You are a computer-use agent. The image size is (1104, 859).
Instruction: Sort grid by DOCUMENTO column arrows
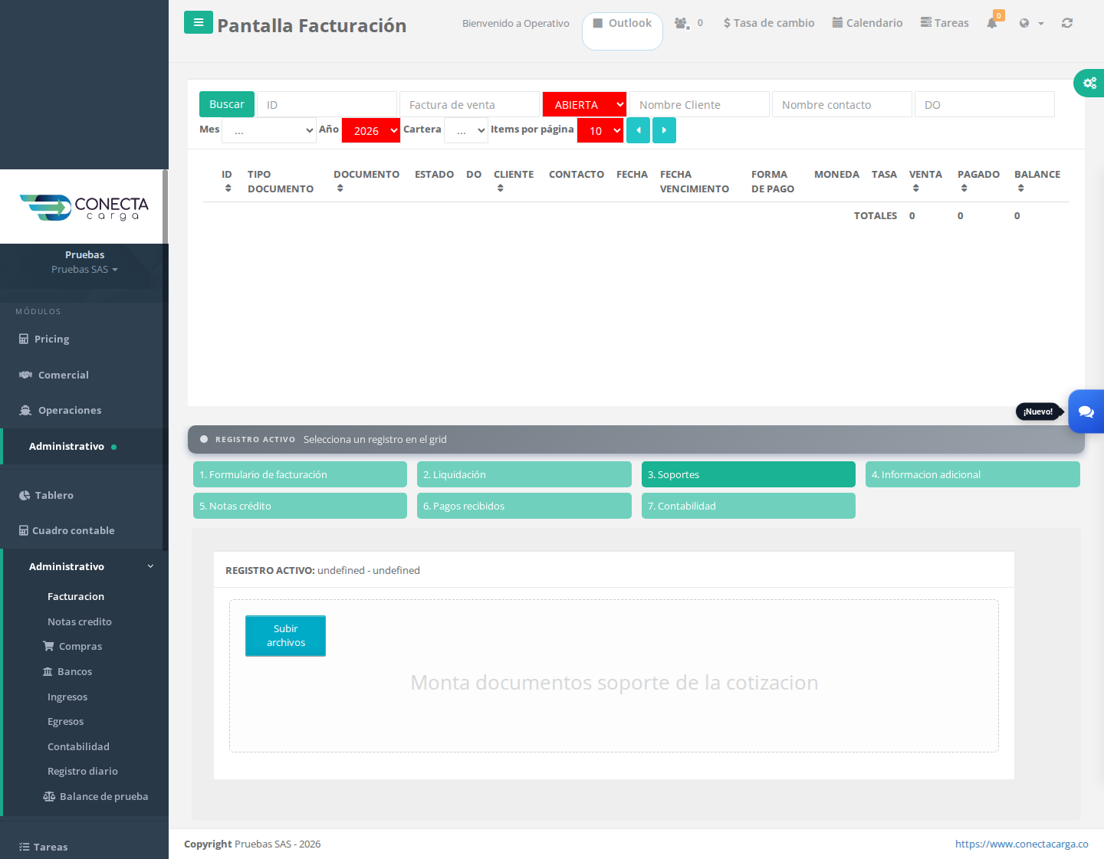[x=340, y=189]
